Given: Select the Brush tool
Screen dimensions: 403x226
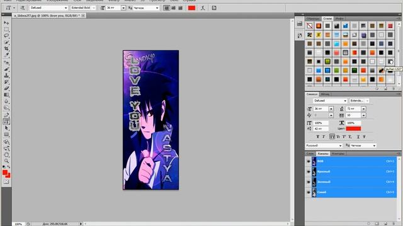Looking at the screenshot, I should [x=6, y=69].
